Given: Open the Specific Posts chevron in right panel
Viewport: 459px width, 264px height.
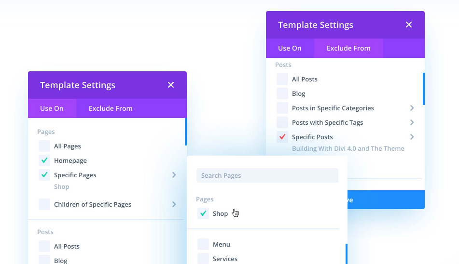Looking at the screenshot, I should pyautogui.click(x=412, y=137).
